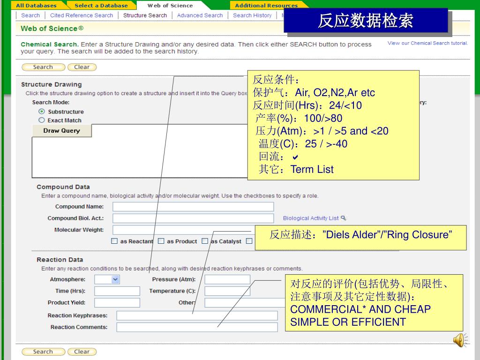Screen dimensions: 480x360
Task: Open the Web of Science tab
Action: click(170, 5)
